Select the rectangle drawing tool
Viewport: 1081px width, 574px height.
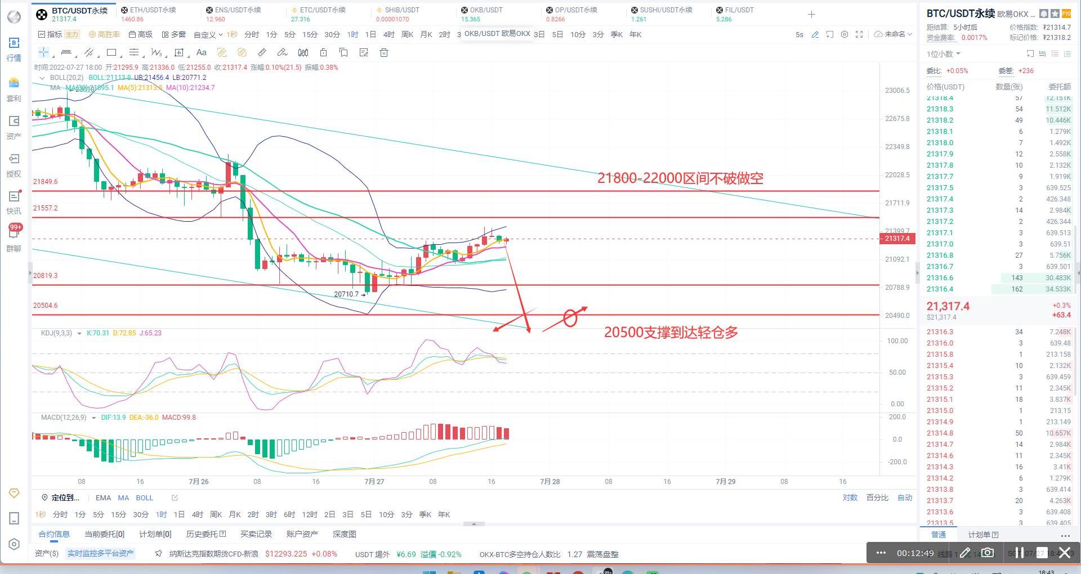111,53
